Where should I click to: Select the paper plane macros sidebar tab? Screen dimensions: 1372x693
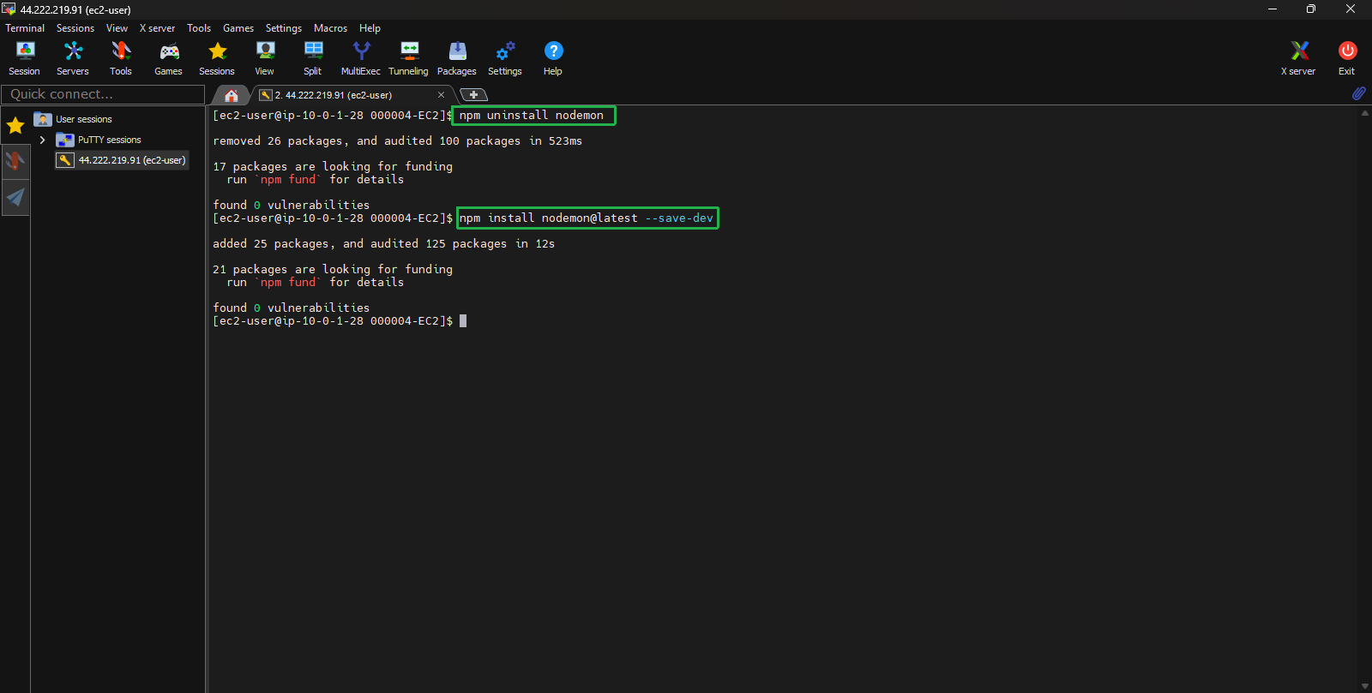tap(15, 197)
